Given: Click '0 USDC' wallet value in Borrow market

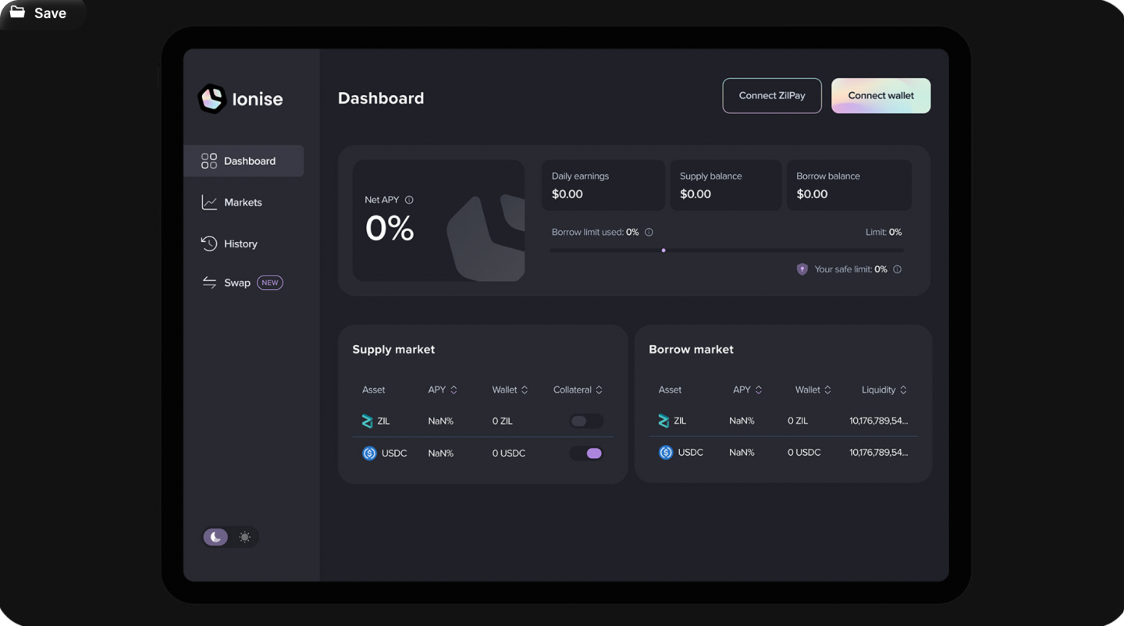Looking at the screenshot, I should point(804,453).
